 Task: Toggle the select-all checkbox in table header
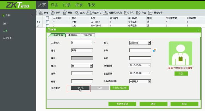point(48,18)
